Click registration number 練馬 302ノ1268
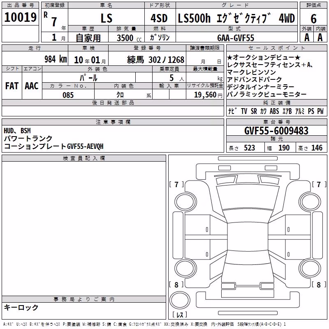This screenshot has width=329, height=329. 156,60
